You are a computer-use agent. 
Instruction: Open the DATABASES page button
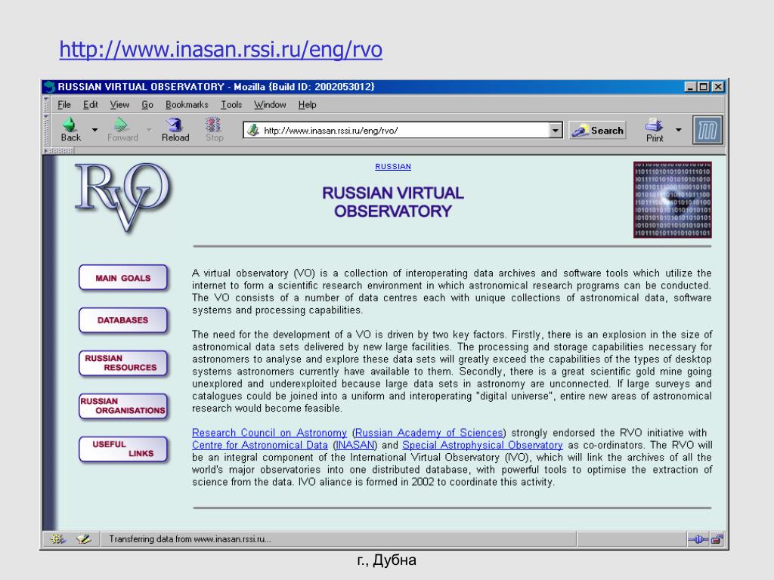(x=123, y=320)
